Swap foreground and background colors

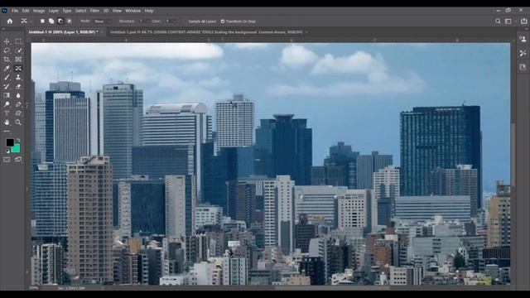coord(18,140)
